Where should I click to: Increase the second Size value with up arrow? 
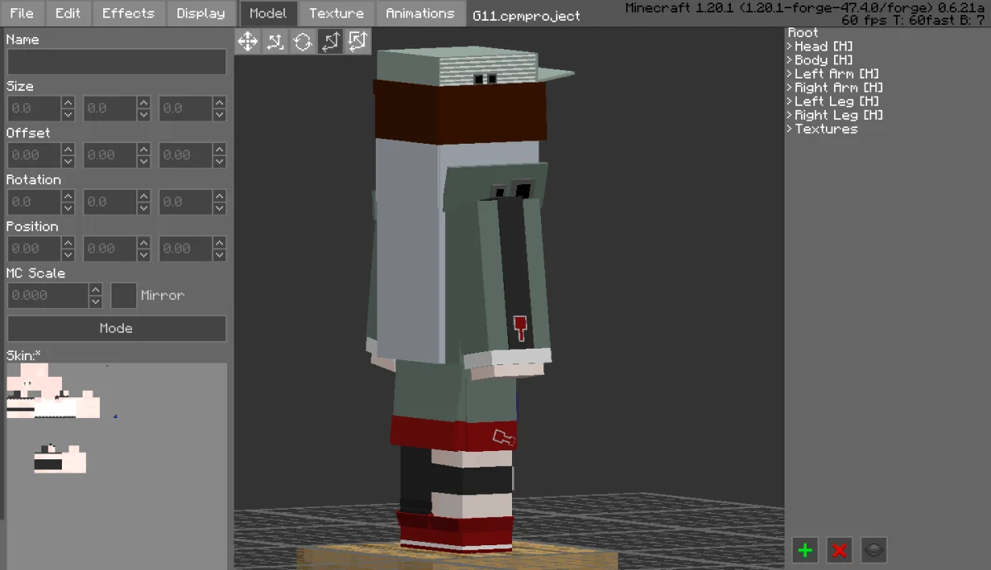[x=145, y=102]
